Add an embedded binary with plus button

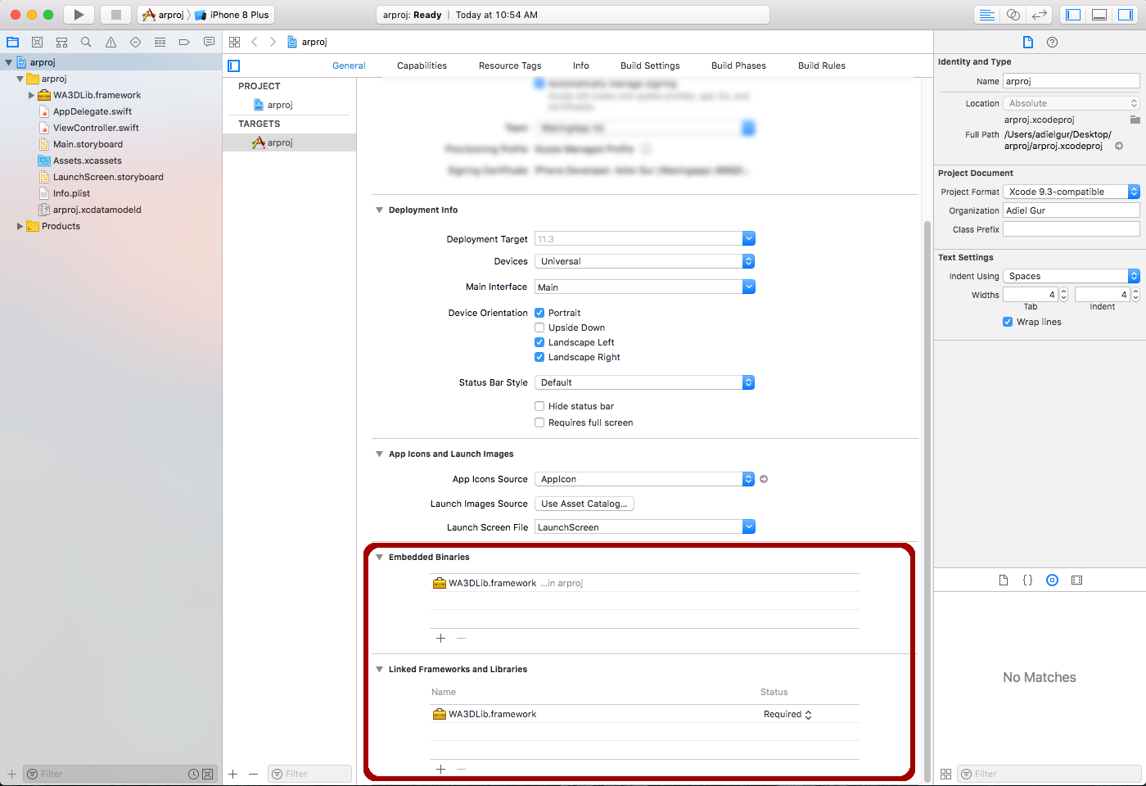click(440, 638)
